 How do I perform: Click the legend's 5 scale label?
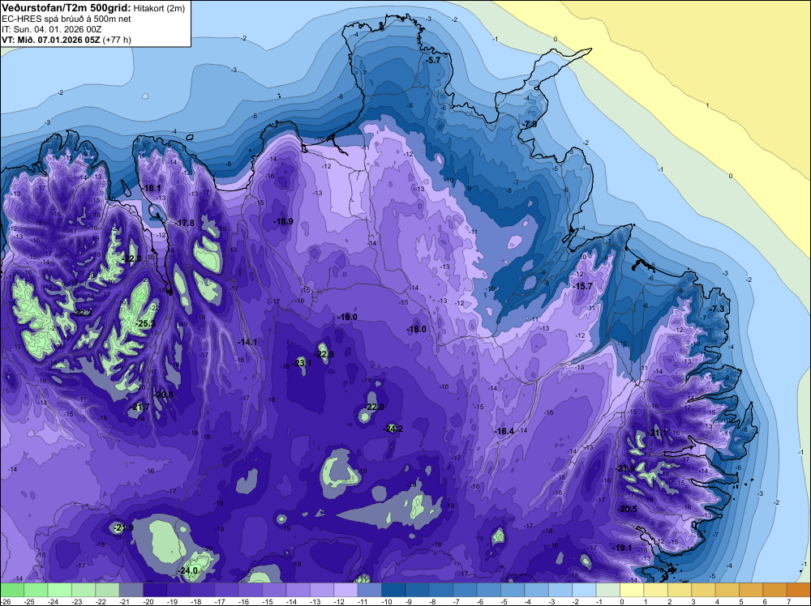[741, 602]
